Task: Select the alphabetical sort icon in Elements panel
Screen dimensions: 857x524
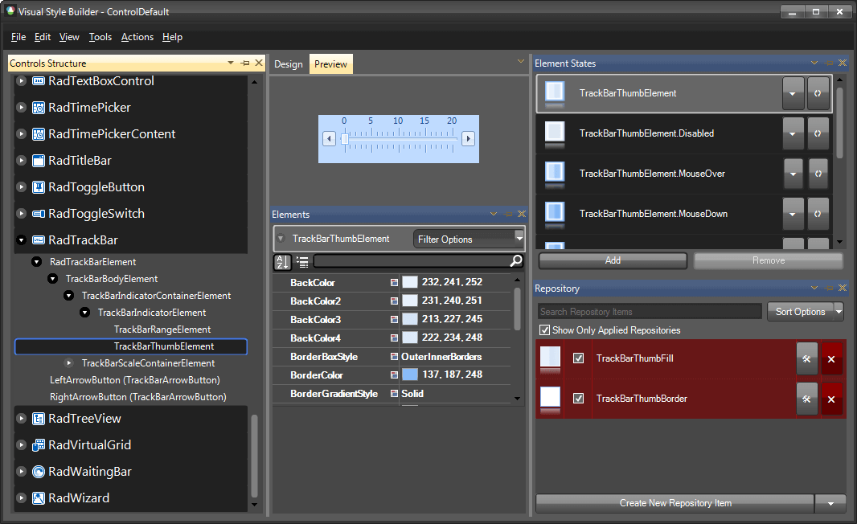Action: [282, 261]
